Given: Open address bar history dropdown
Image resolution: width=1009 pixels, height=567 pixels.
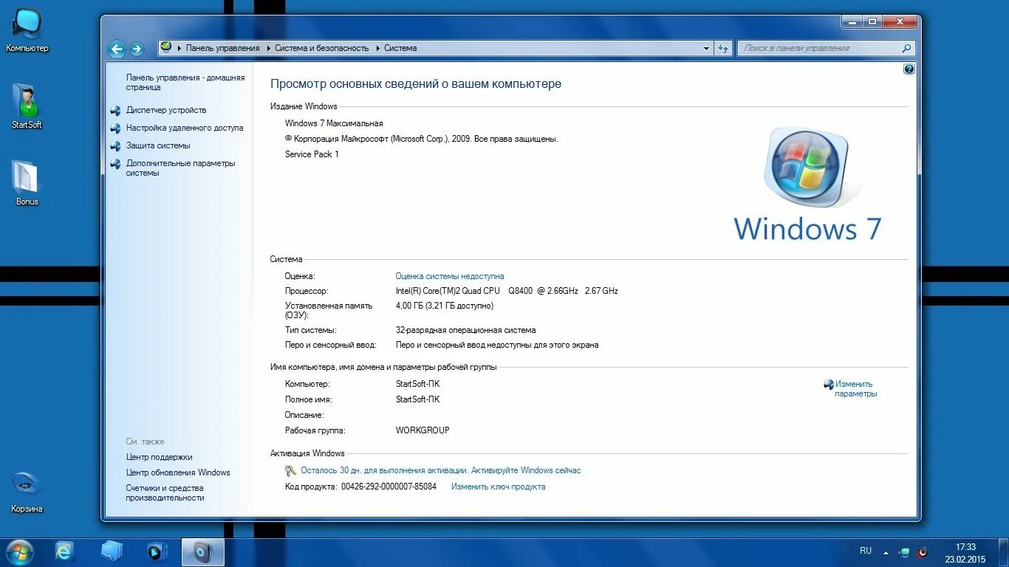Looking at the screenshot, I should tap(706, 48).
